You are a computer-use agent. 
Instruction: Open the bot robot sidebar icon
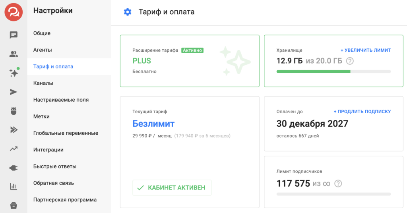point(14,111)
